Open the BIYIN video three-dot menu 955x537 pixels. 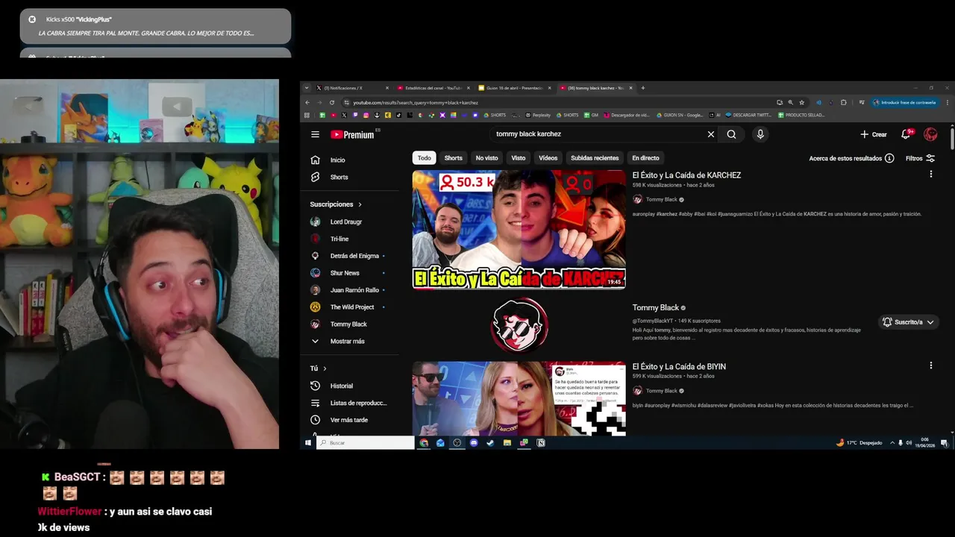coord(930,365)
